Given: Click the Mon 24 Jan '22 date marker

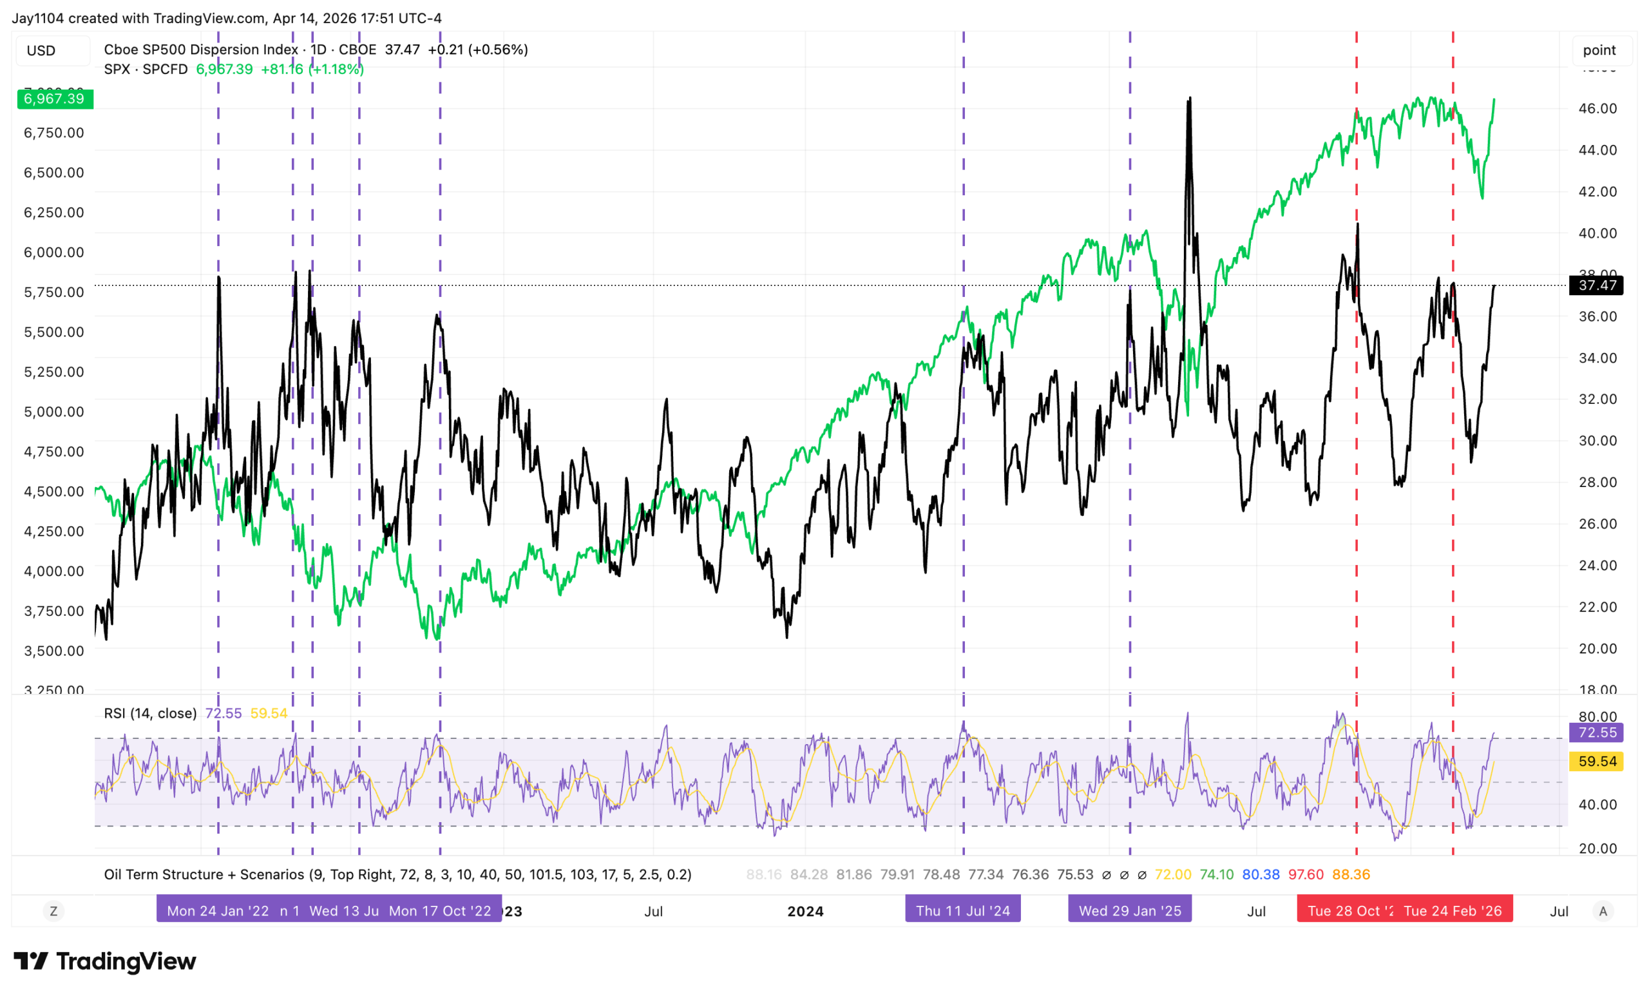Looking at the screenshot, I should (x=218, y=911).
